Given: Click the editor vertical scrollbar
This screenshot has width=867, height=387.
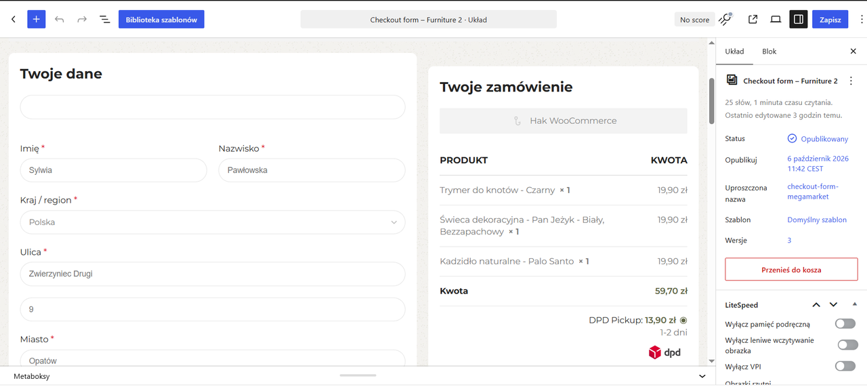Looking at the screenshot, I should point(711,100).
